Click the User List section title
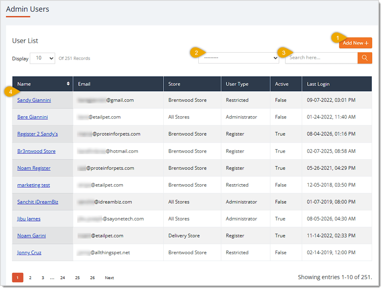This screenshot has height=290, width=383. [25, 40]
